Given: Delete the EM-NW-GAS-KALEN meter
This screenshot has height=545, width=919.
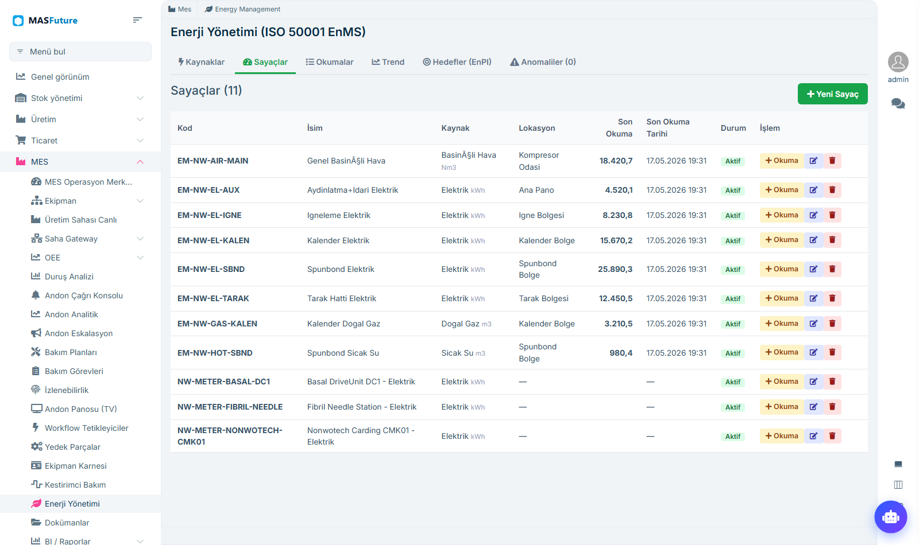Looking at the screenshot, I should click(832, 324).
